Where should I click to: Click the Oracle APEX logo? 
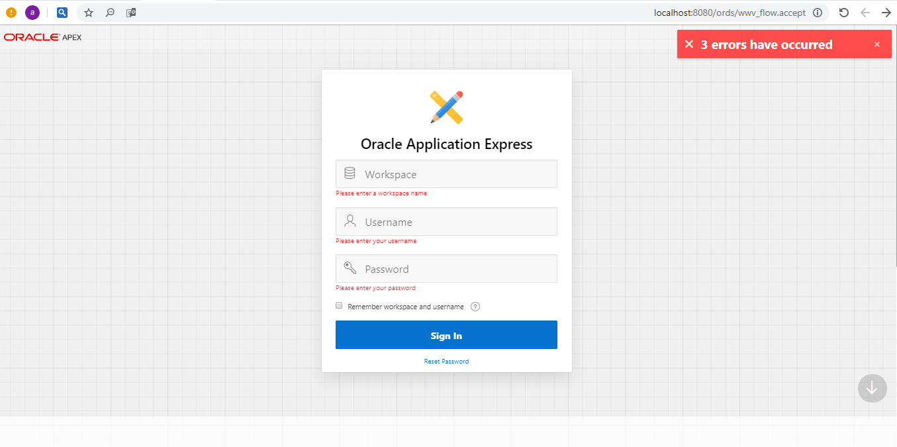pyautogui.click(x=42, y=37)
